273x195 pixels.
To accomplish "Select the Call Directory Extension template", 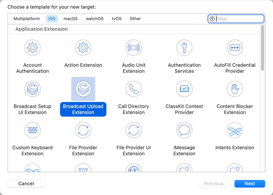I will pos(134,96).
